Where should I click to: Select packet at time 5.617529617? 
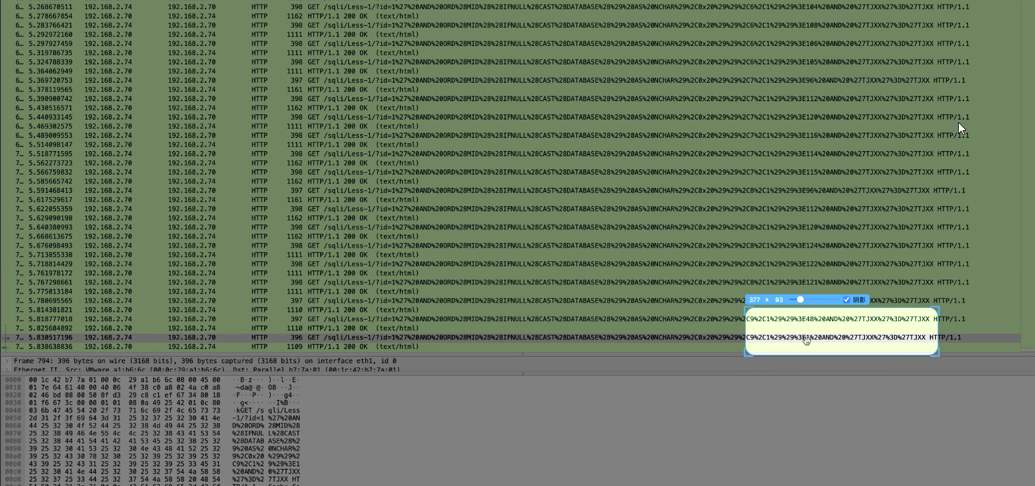(x=511, y=200)
